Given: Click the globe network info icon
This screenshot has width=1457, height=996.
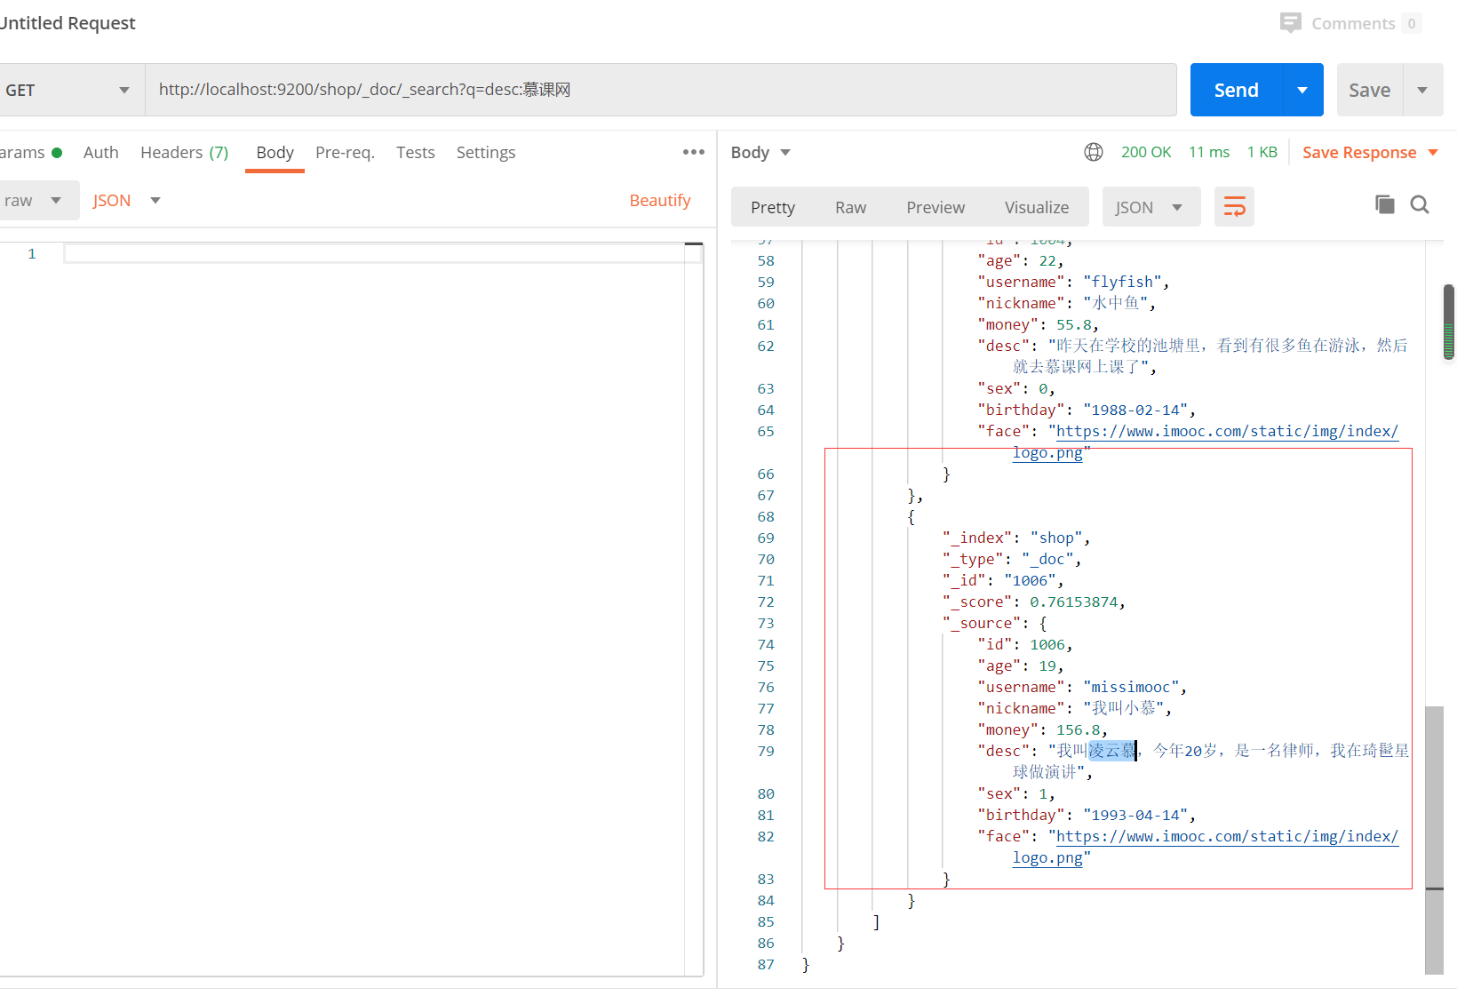Looking at the screenshot, I should click(x=1094, y=152).
